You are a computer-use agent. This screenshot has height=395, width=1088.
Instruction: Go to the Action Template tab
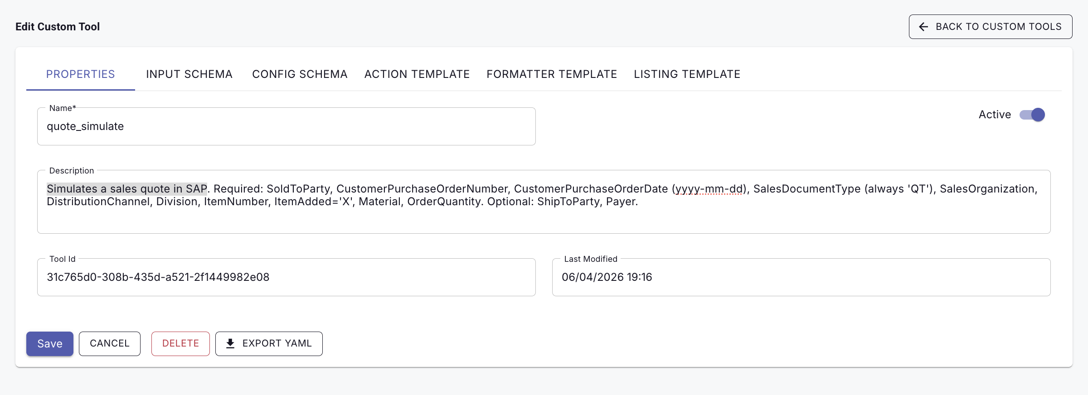click(417, 74)
